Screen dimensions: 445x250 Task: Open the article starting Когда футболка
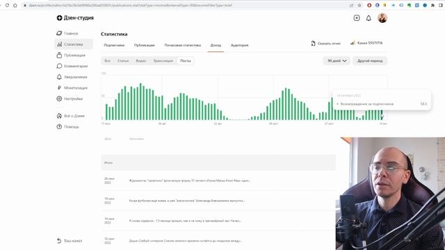(187, 201)
